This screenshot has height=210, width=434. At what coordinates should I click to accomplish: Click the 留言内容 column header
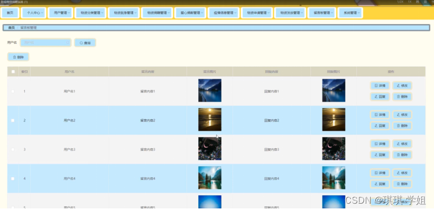[x=147, y=72]
